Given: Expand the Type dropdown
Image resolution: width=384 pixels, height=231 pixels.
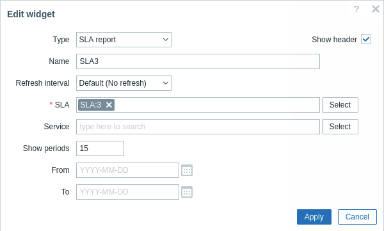Looking at the screenshot, I should pos(124,40).
